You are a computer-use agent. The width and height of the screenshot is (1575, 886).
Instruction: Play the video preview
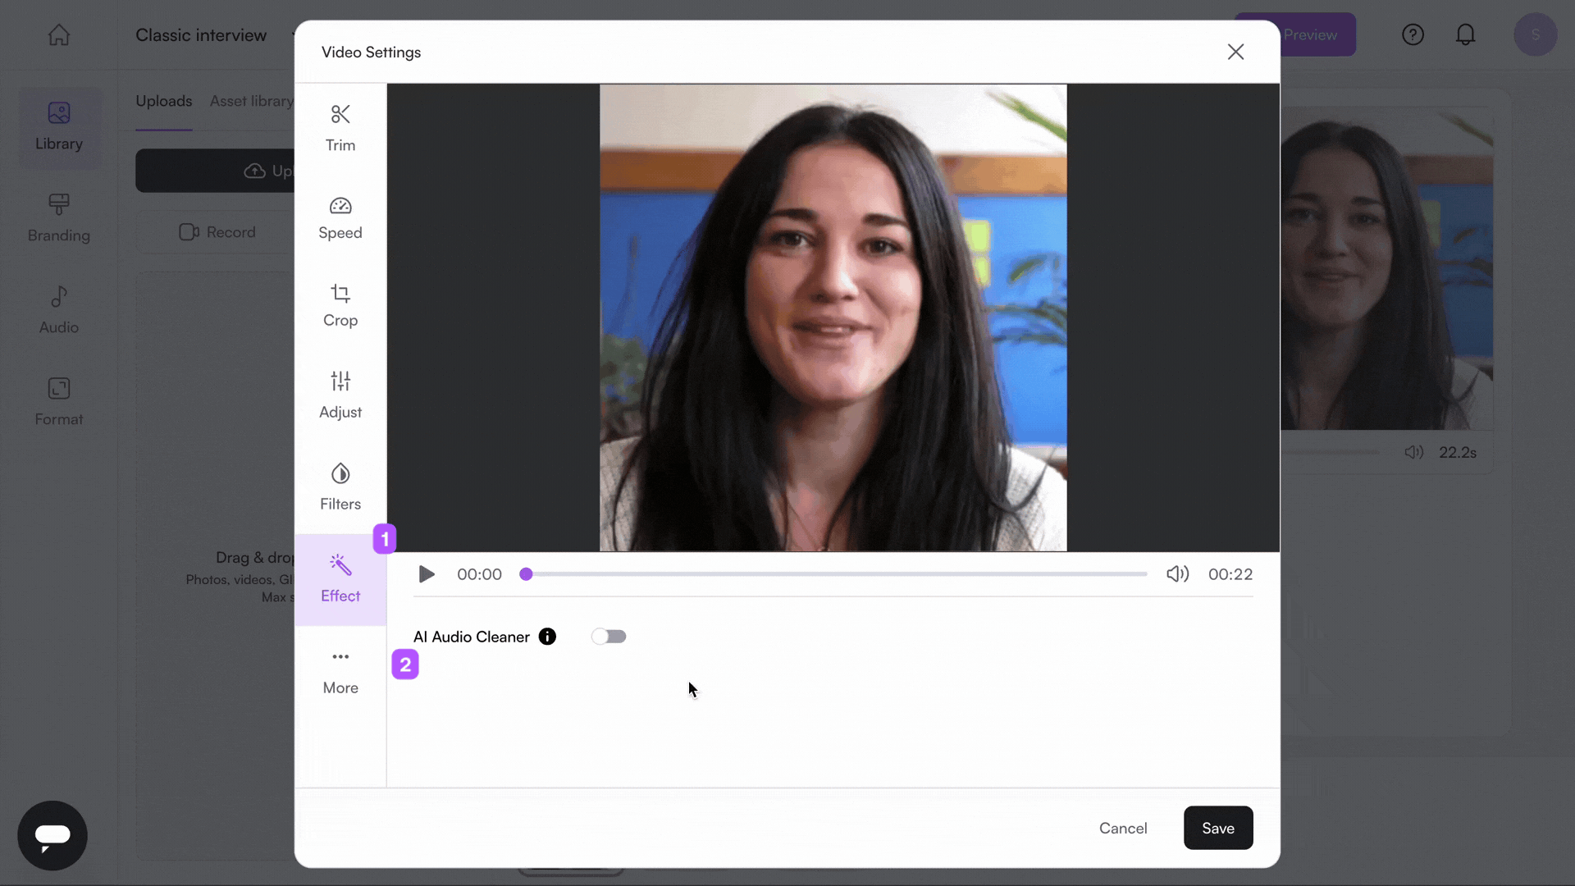tap(427, 574)
